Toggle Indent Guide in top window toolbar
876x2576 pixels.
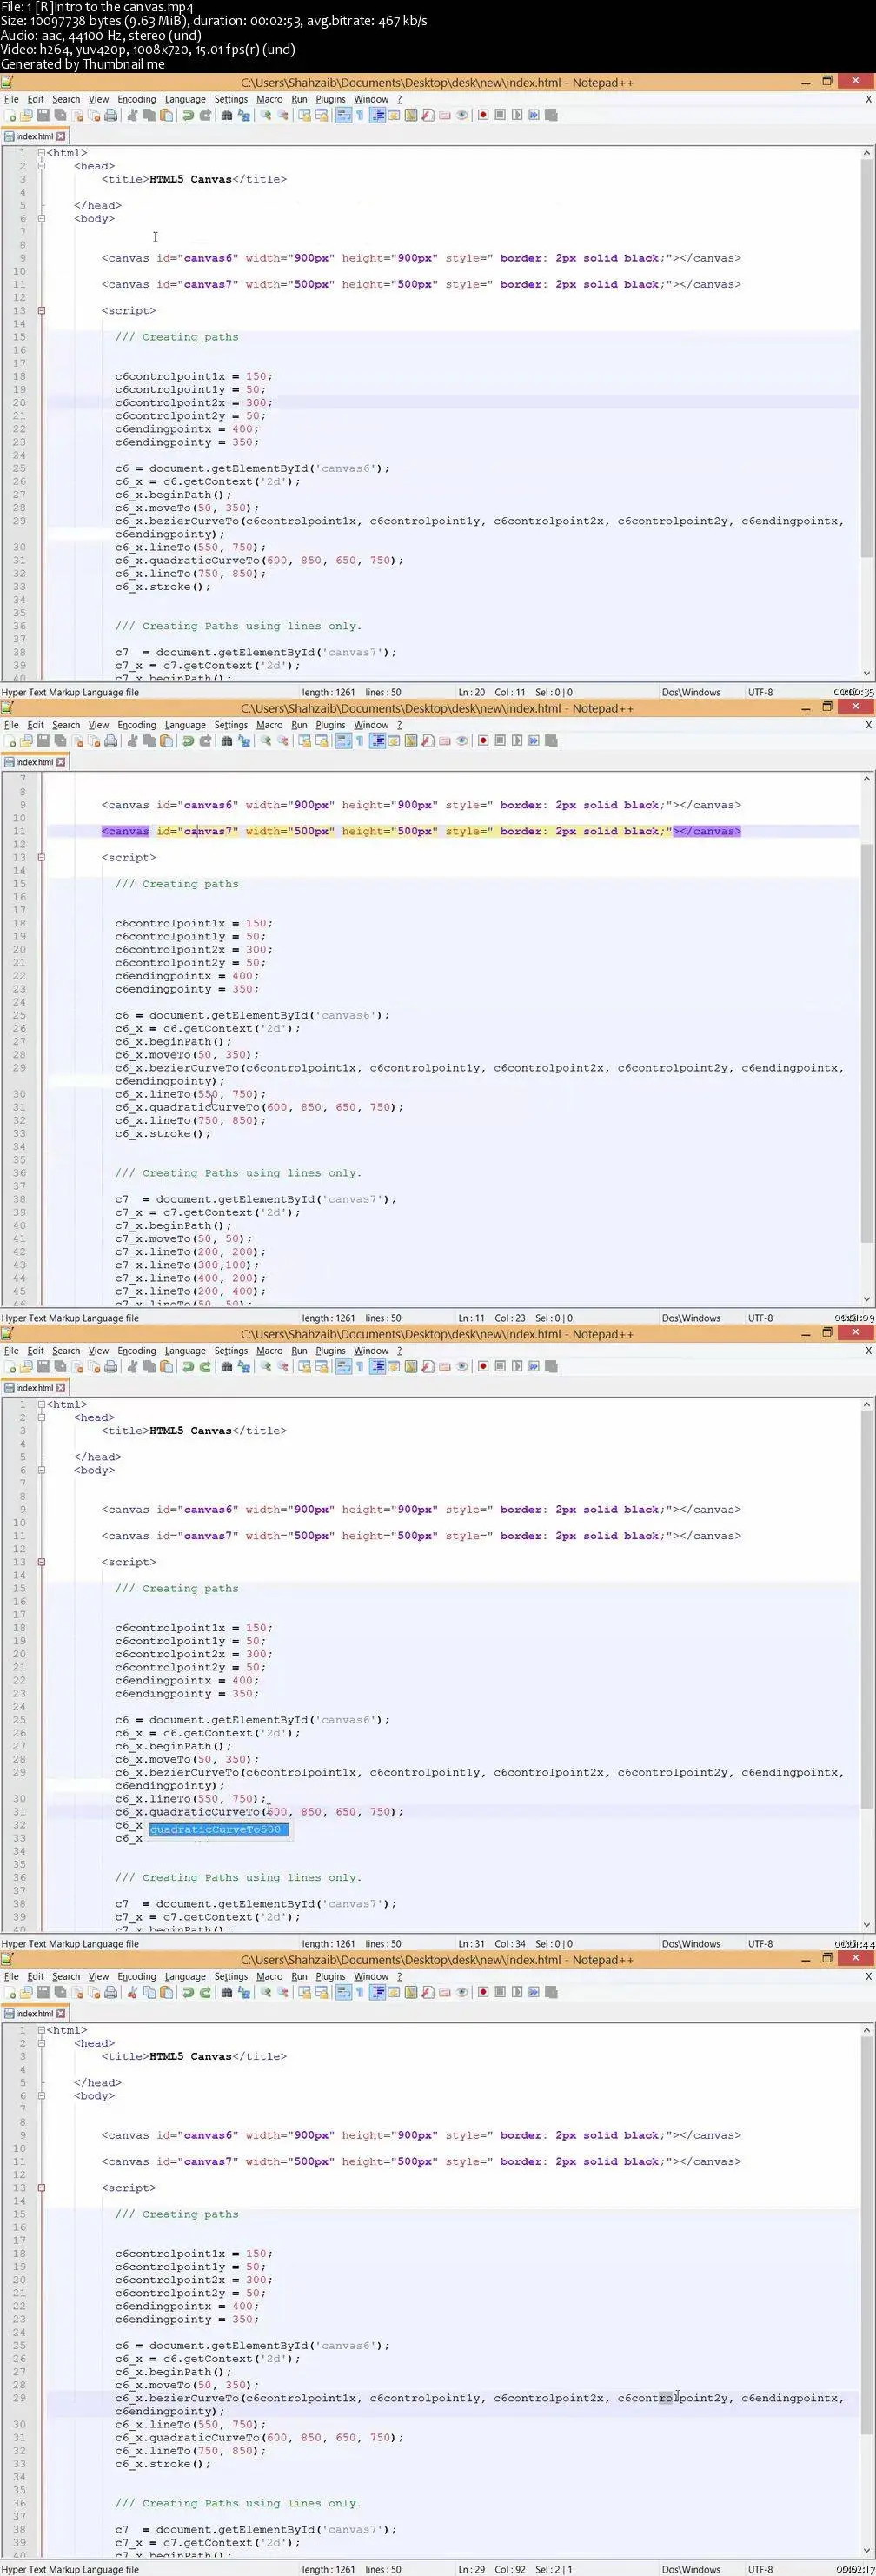coord(378,115)
